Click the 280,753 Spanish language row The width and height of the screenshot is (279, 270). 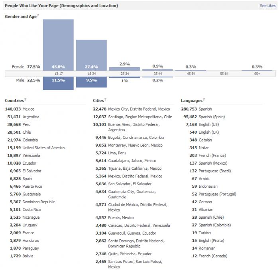coord(196,109)
